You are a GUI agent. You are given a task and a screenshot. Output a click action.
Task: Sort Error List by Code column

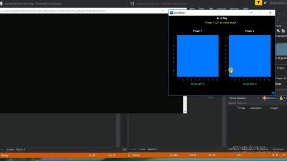(242, 108)
